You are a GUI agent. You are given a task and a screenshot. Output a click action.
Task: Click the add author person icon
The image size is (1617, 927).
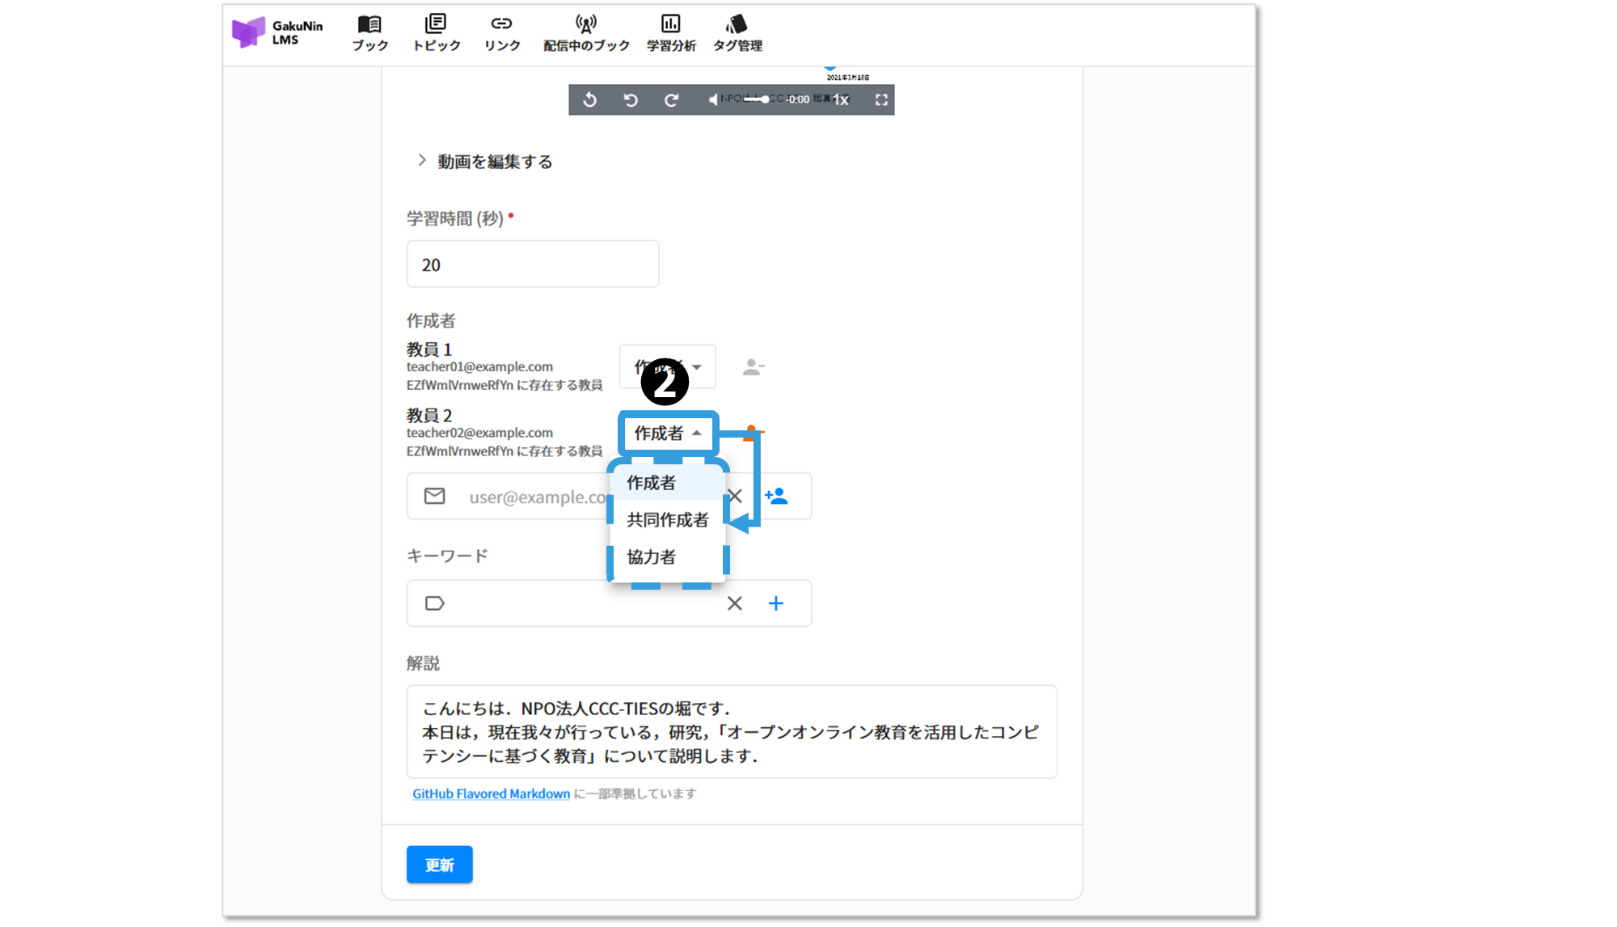point(776,496)
